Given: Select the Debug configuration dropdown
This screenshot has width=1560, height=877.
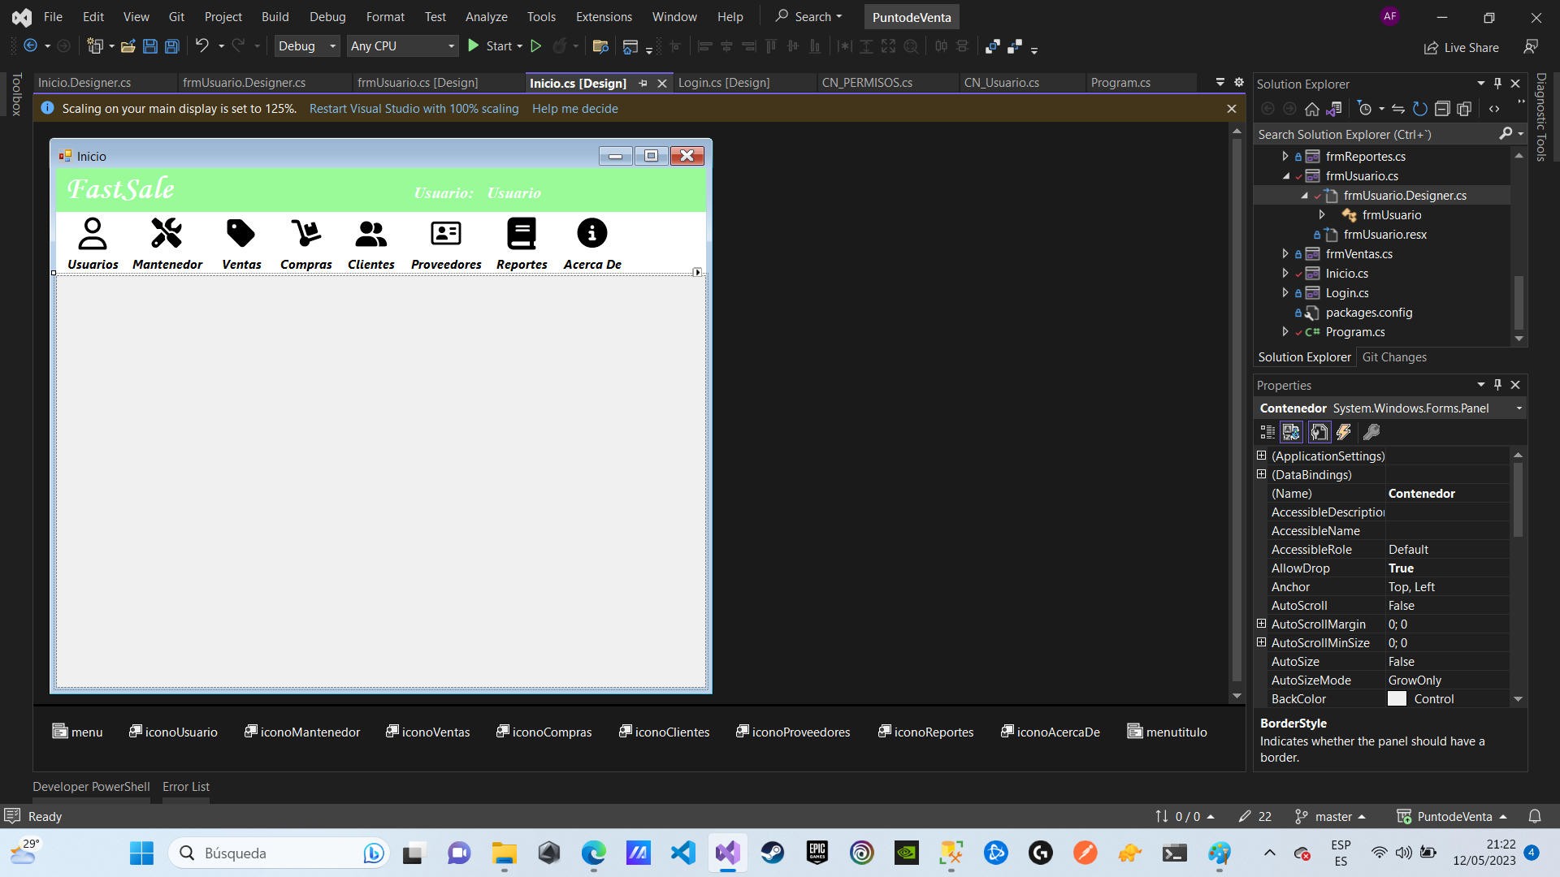Looking at the screenshot, I should pos(305,45).
